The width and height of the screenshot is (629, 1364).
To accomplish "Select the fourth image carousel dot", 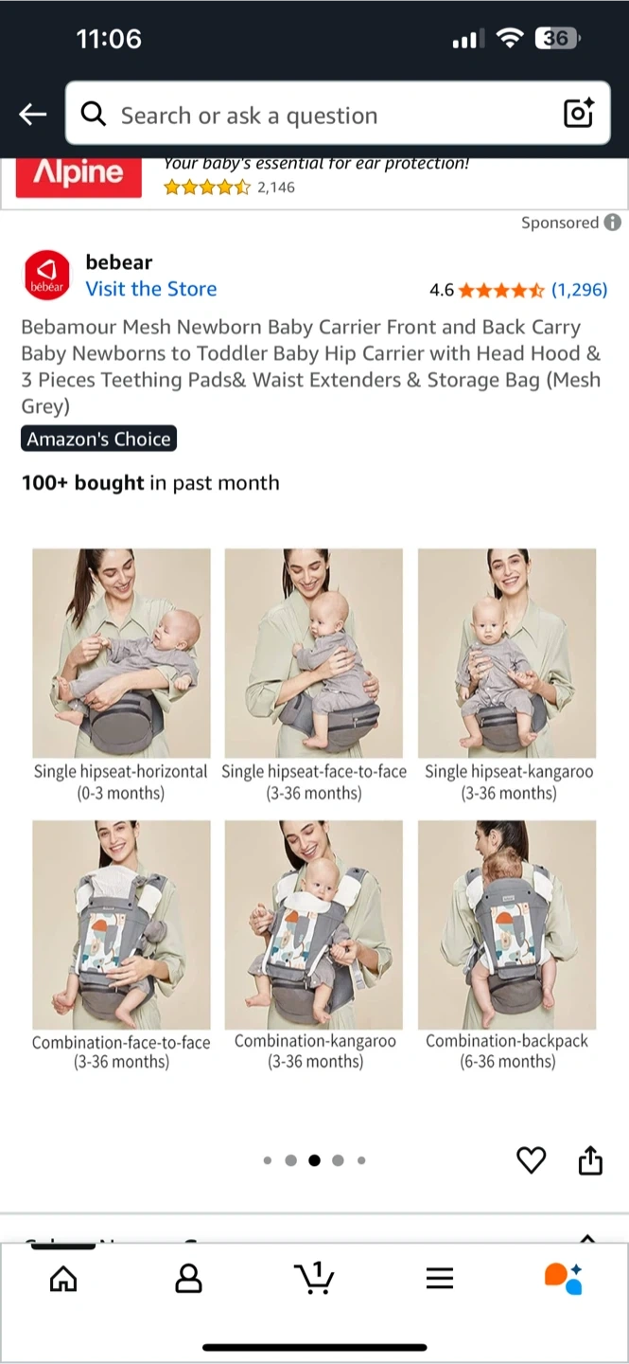I will click(x=338, y=1160).
